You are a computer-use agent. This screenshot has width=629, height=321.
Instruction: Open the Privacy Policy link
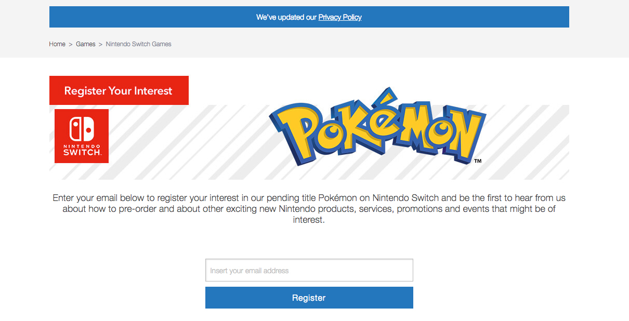tap(340, 17)
